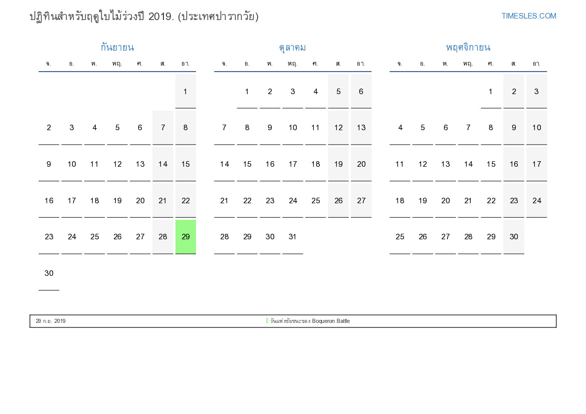The width and height of the screenshot is (586, 414).
Task: Click the ตุลาคม month heading
Action: [292, 48]
